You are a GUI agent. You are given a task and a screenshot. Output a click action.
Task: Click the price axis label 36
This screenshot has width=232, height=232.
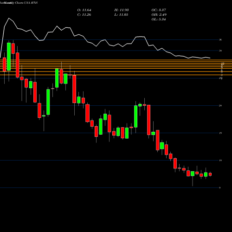point(220,40)
